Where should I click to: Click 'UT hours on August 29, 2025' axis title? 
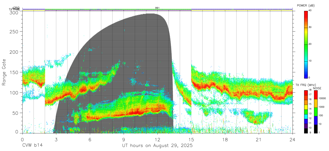click(158, 146)
